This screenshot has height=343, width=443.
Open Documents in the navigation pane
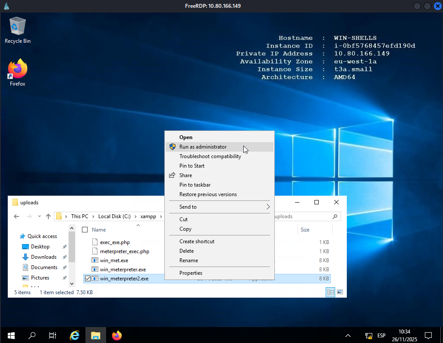(44, 267)
